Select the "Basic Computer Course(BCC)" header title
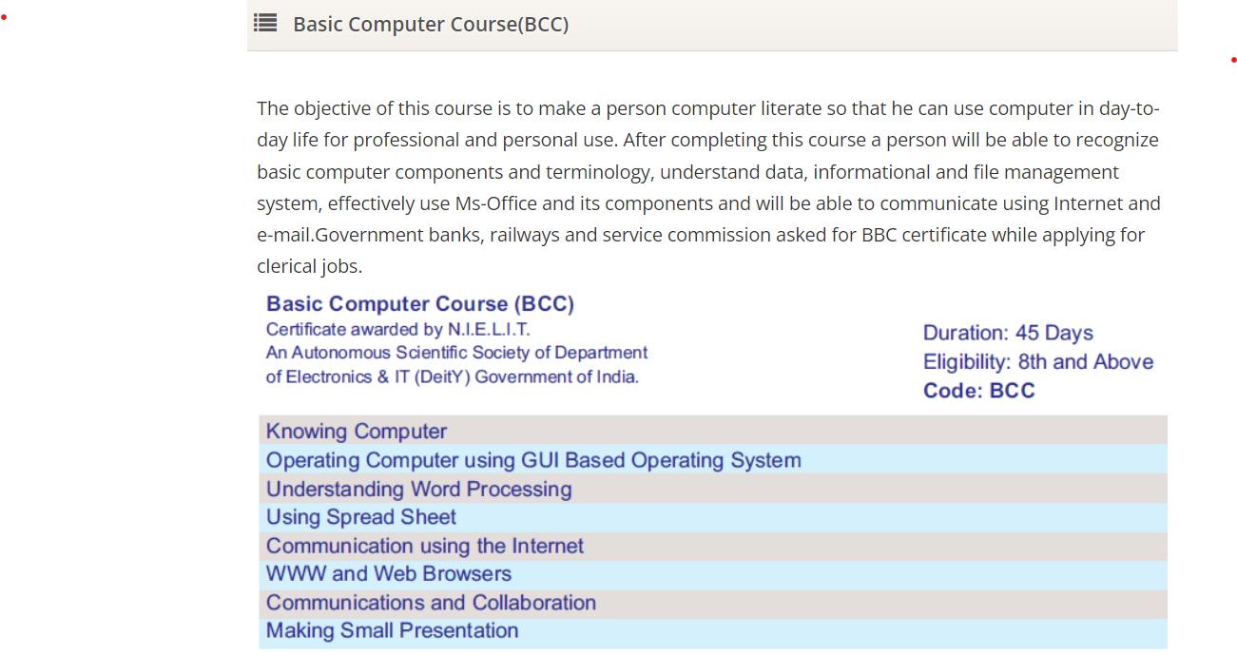The image size is (1237, 655). click(431, 25)
